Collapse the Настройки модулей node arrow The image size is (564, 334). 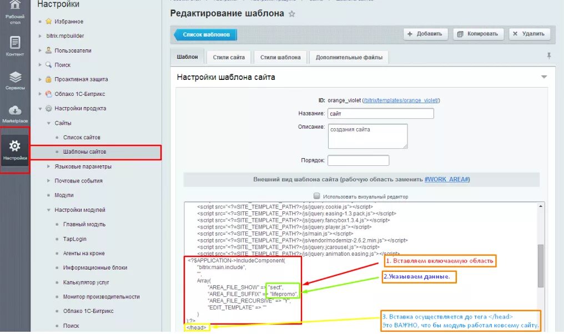48,210
